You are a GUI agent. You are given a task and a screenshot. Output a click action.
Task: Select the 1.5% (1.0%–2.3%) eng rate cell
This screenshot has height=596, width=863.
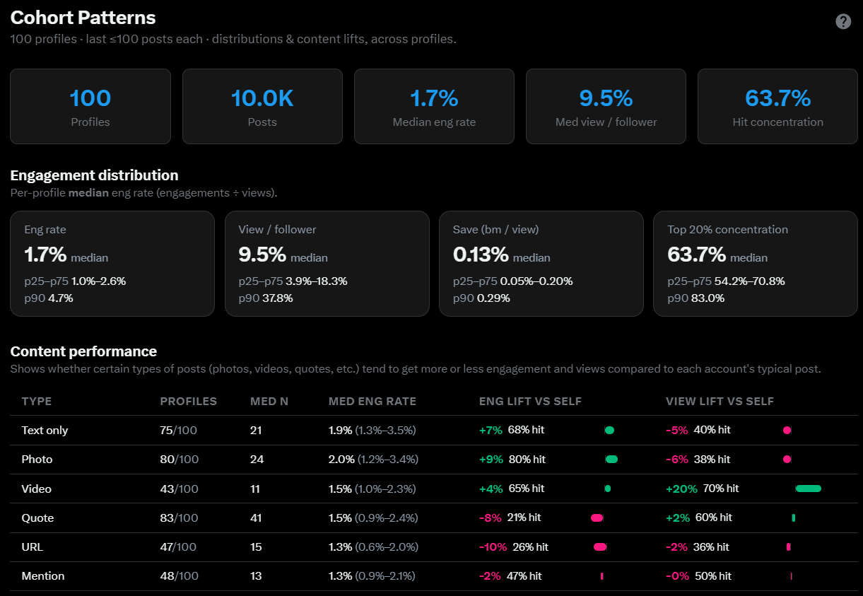point(372,489)
